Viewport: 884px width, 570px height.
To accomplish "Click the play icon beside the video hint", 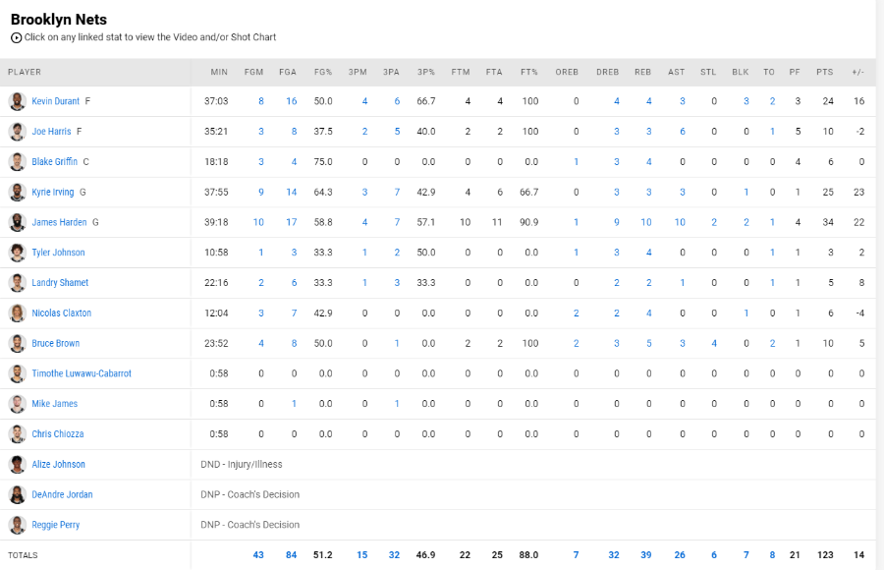I will [x=17, y=37].
